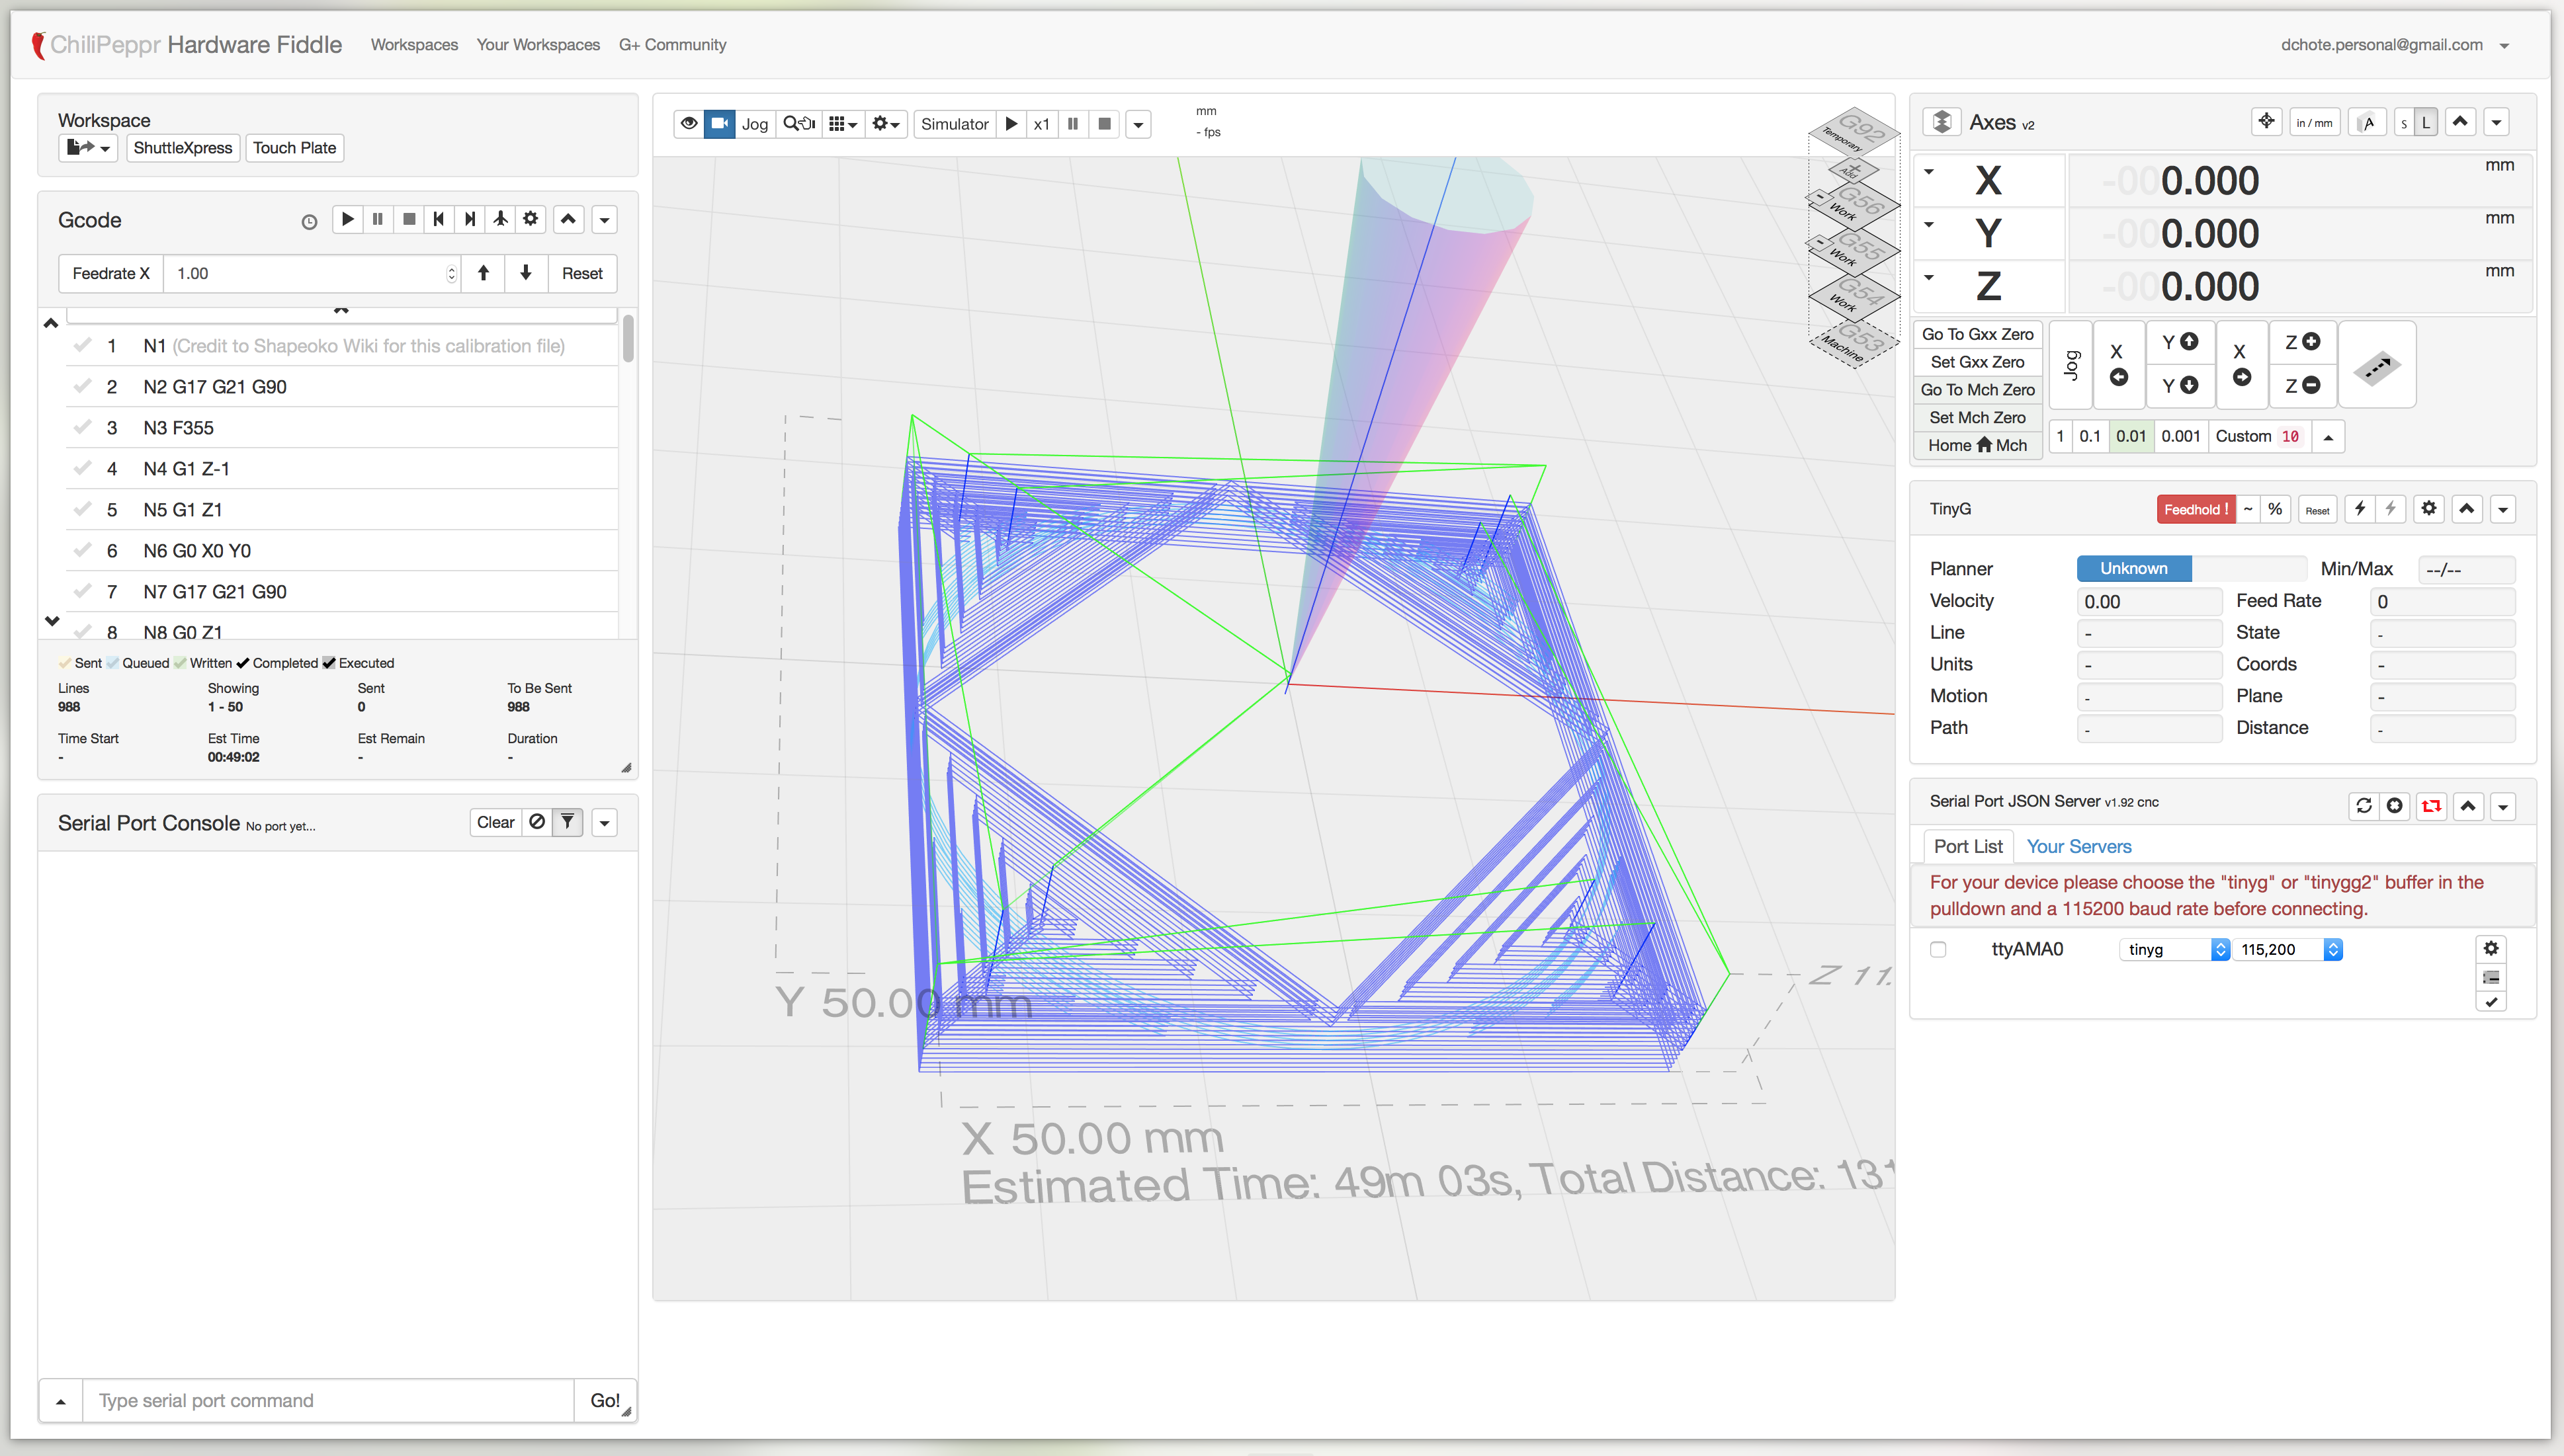Open the Workspaces menu
The width and height of the screenshot is (2564, 1456).
(x=413, y=45)
